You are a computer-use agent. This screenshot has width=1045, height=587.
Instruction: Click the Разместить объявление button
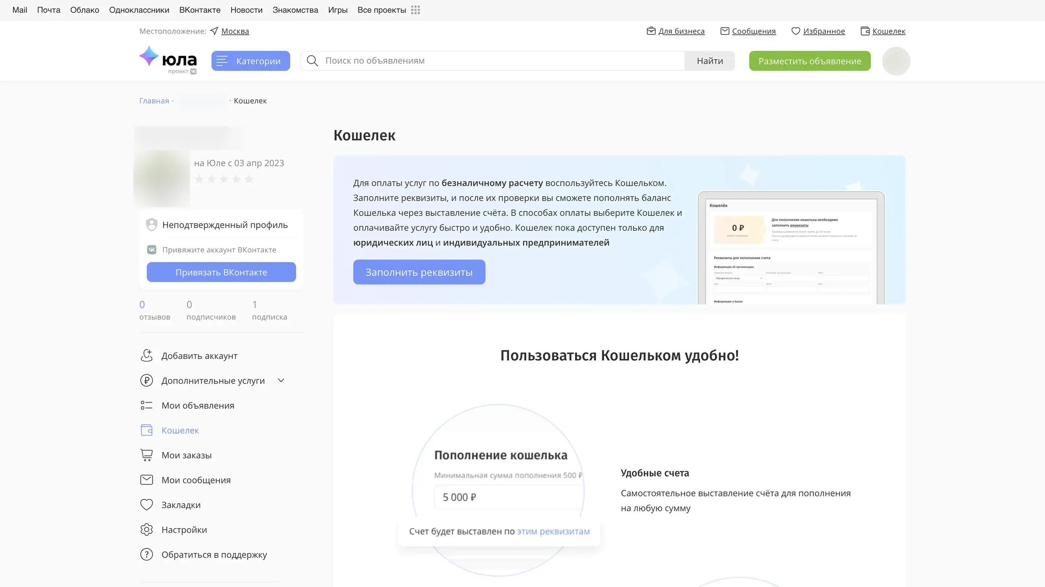[809, 61]
